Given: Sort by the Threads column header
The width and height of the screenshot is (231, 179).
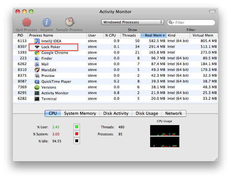Looking at the screenshot, I should tap(131, 35).
